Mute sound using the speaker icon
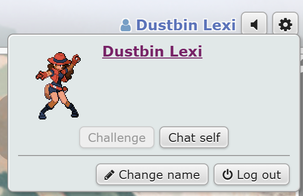The height and width of the screenshot is (196, 303). [254, 25]
